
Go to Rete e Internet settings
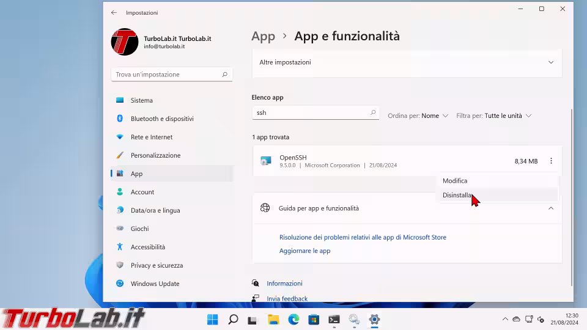(x=151, y=137)
